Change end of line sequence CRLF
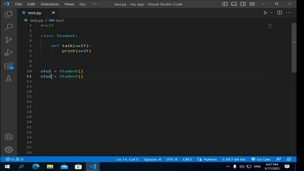 [x=187, y=160]
